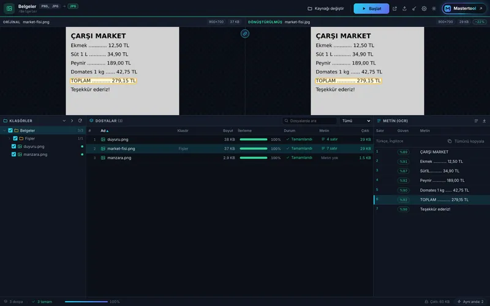
Task: Uncheck the manzara.png checkbox in tree
Action: 13,154
